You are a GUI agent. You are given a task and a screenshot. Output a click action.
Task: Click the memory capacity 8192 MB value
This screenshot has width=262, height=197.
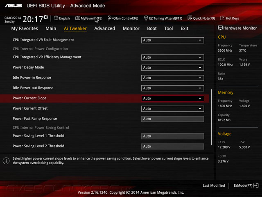pyautogui.click(x=224, y=120)
